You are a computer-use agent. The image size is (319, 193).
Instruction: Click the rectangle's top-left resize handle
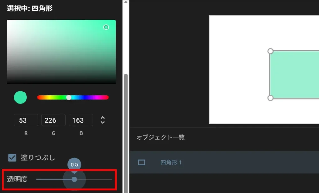point(270,51)
